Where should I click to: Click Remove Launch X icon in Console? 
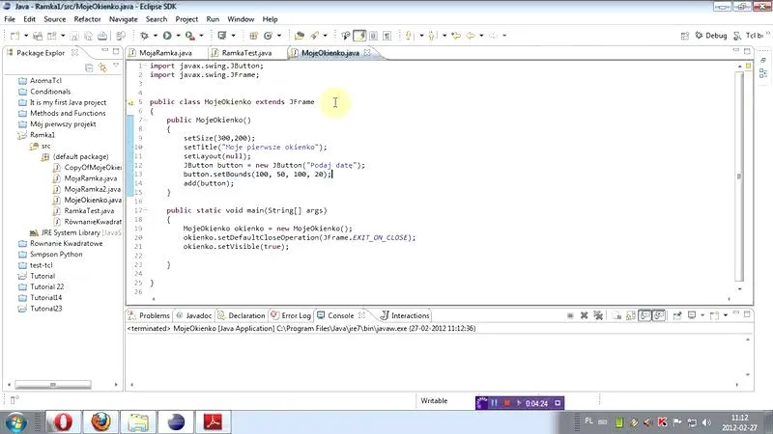click(585, 315)
